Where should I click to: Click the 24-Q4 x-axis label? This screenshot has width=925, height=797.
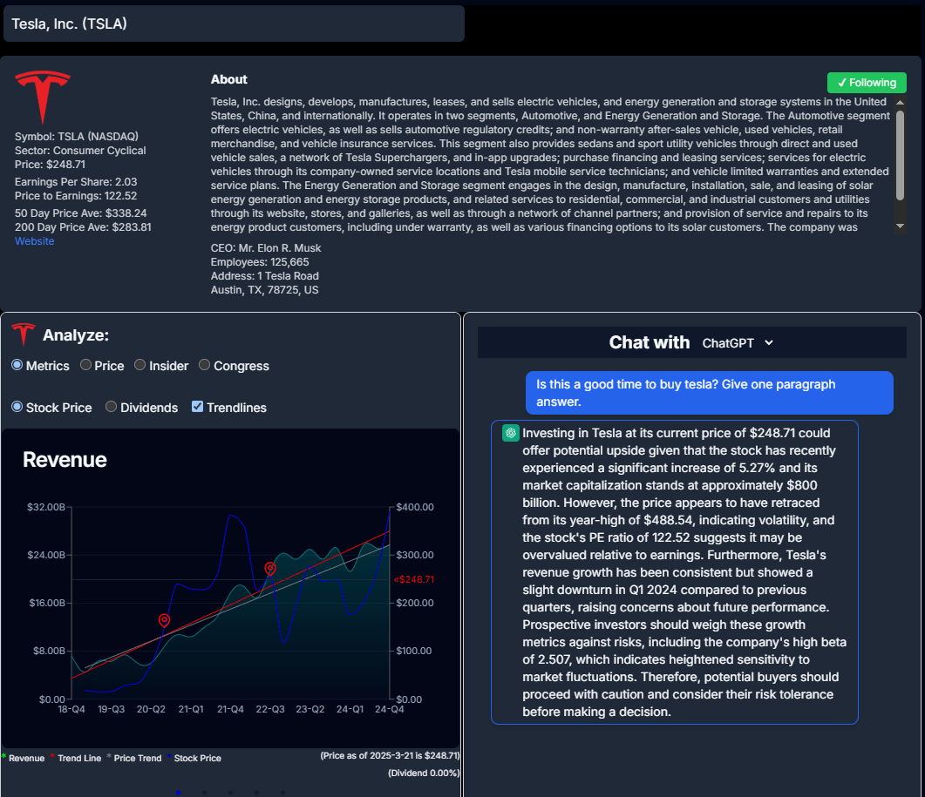390,709
